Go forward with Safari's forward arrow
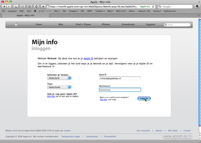Viewport: 201px width, 143px height. pyautogui.click(x=9, y=7)
